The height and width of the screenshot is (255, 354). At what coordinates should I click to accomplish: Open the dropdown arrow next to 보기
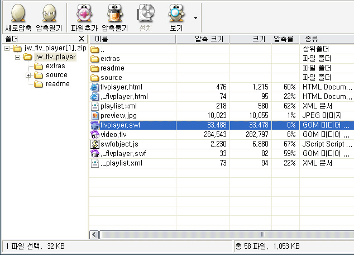195,18
